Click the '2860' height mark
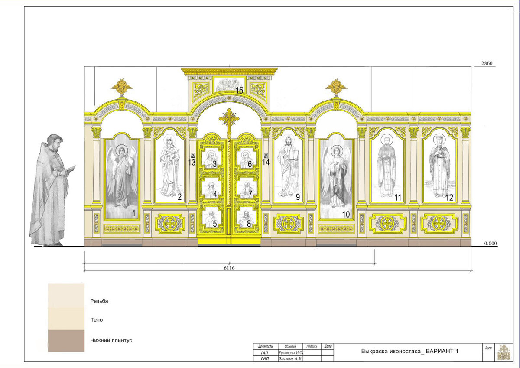This screenshot has width=520, height=368. click(487, 63)
